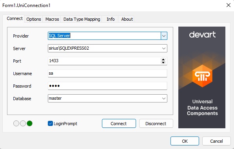Switch to the Info tab

click(111, 19)
